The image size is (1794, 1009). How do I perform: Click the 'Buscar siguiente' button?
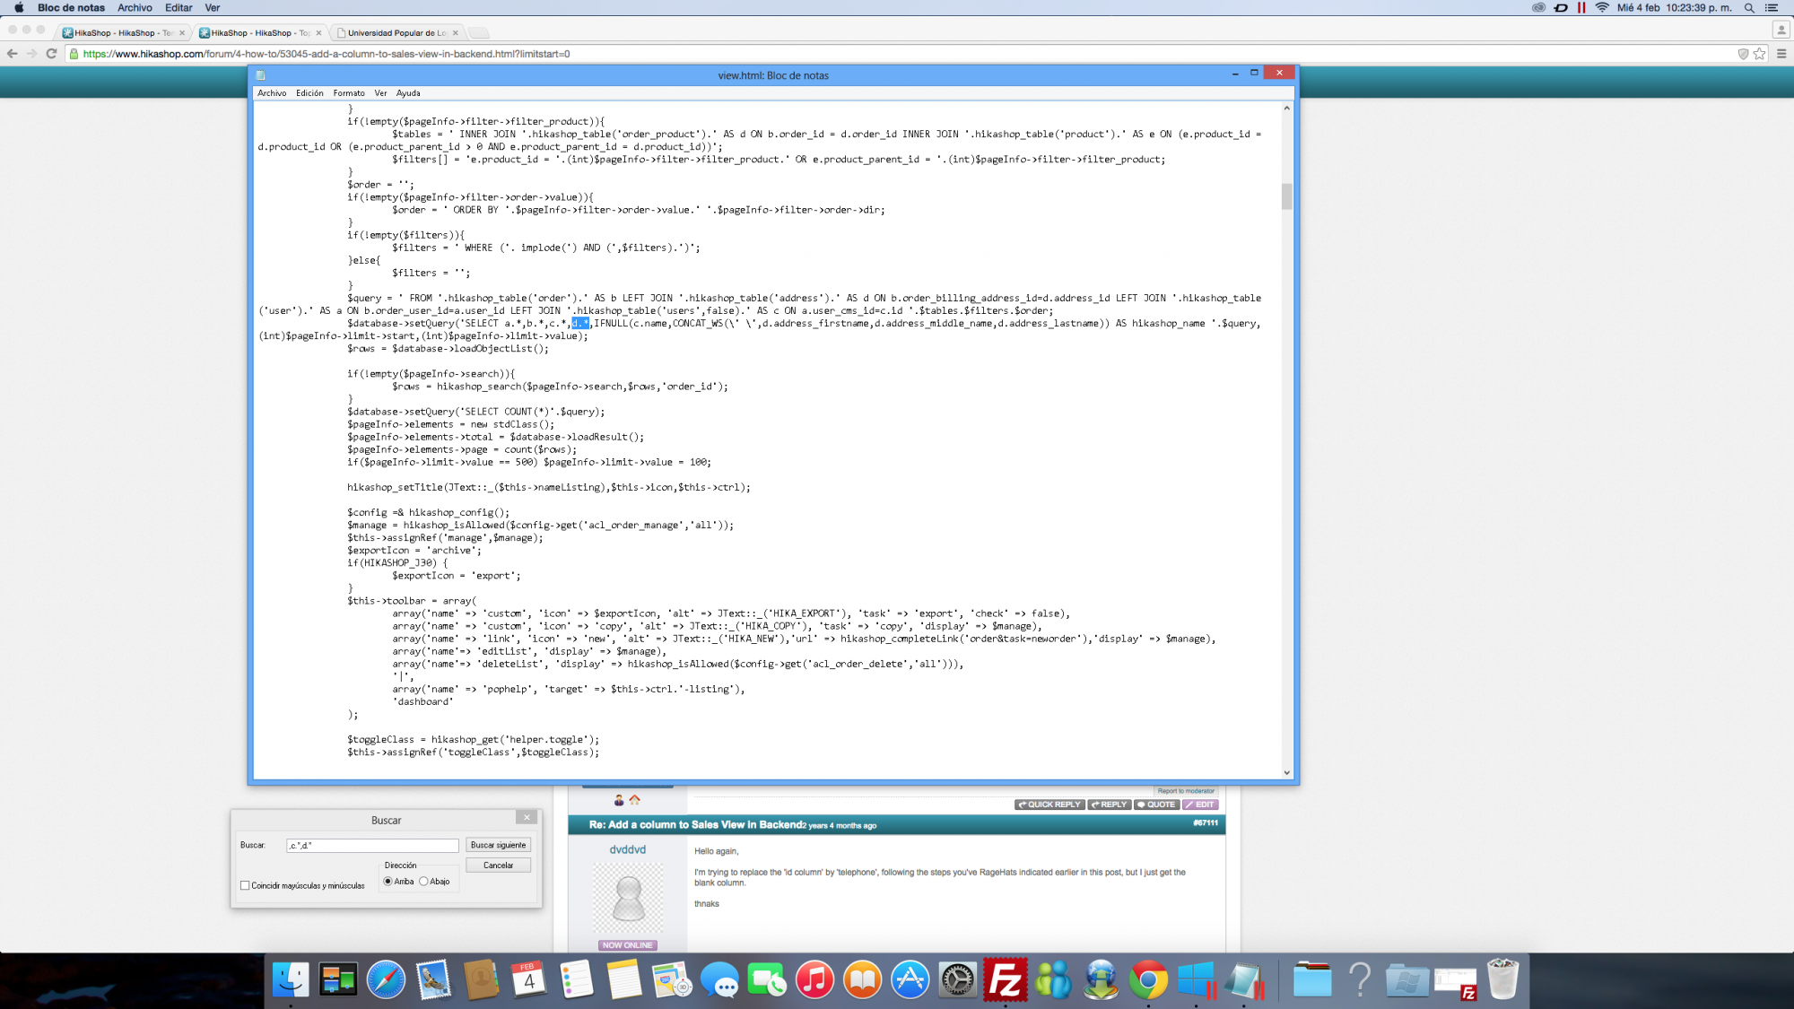[x=498, y=845]
